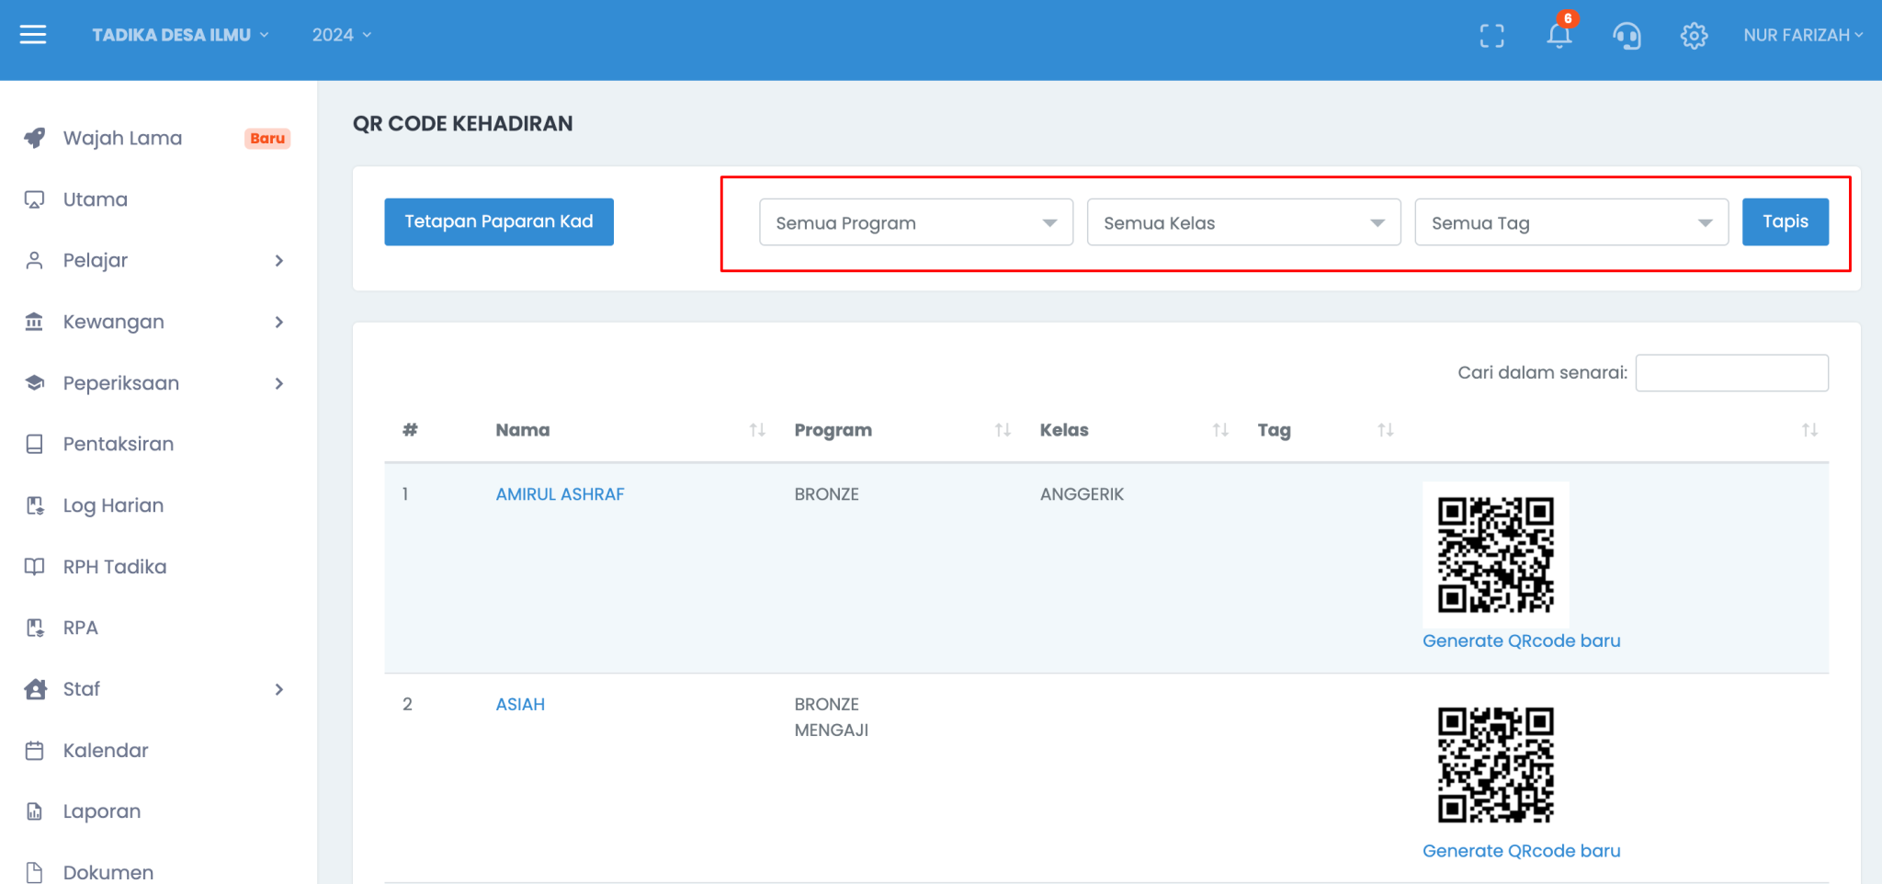Go to Kalendar in the sidebar
This screenshot has height=884, width=1882.
[106, 751]
